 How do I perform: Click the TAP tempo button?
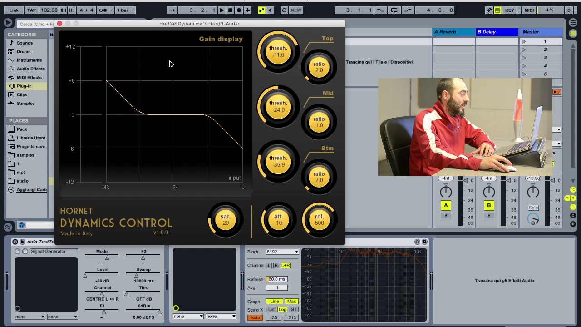(x=31, y=10)
